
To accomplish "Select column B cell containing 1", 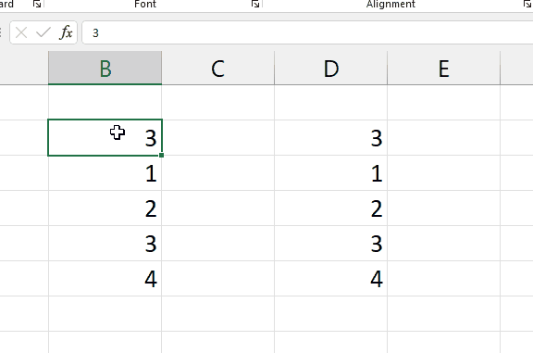I will click(x=105, y=173).
